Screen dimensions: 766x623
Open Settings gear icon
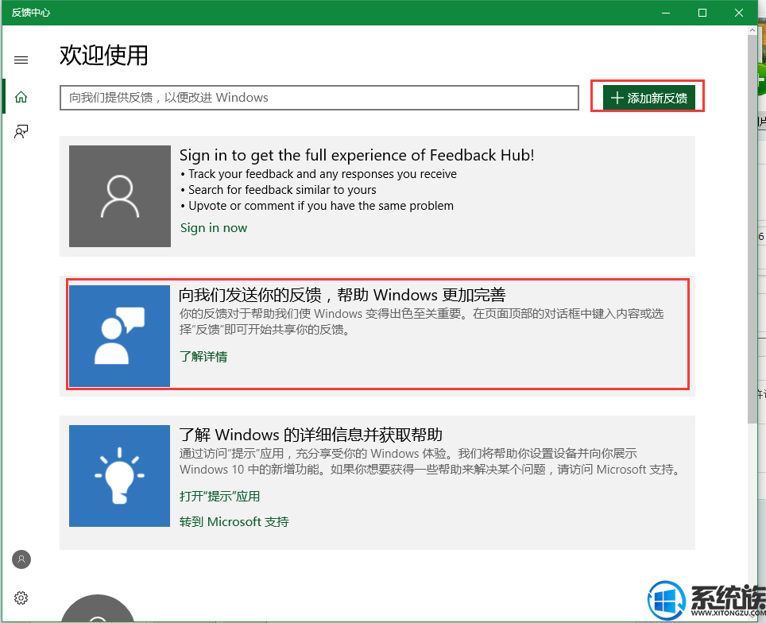[21, 598]
